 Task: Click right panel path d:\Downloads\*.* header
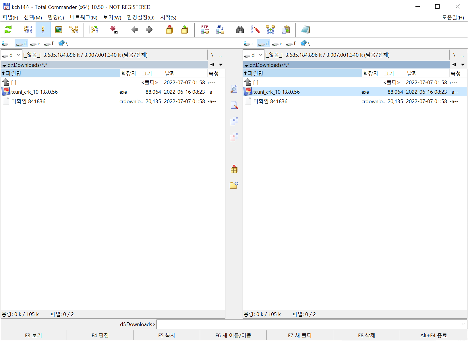pos(346,65)
